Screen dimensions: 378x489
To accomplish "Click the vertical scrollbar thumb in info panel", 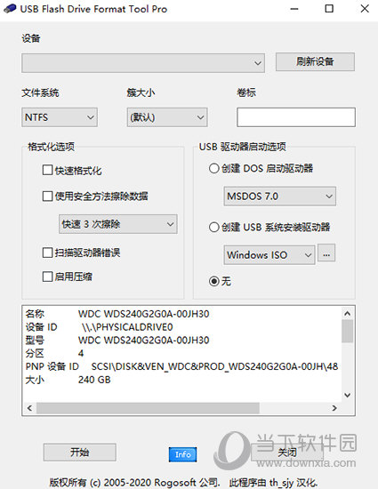I will 348,331.
